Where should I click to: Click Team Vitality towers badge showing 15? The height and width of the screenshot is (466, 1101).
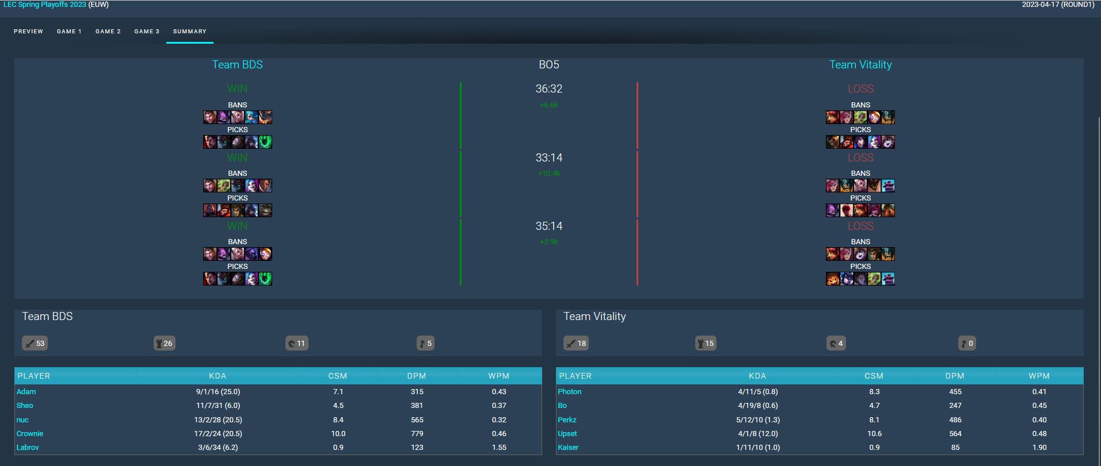click(706, 344)
